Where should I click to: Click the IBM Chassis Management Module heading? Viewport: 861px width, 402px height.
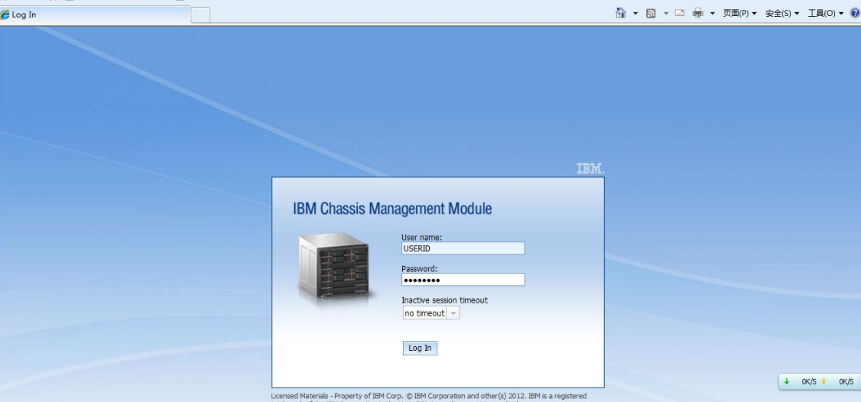click(392, 209)
